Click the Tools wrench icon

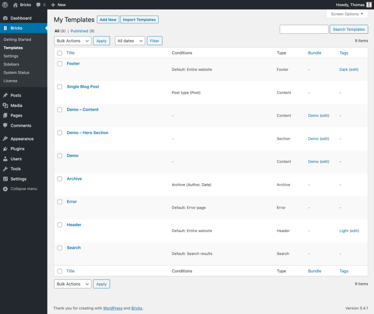click(x=5, y=169)
